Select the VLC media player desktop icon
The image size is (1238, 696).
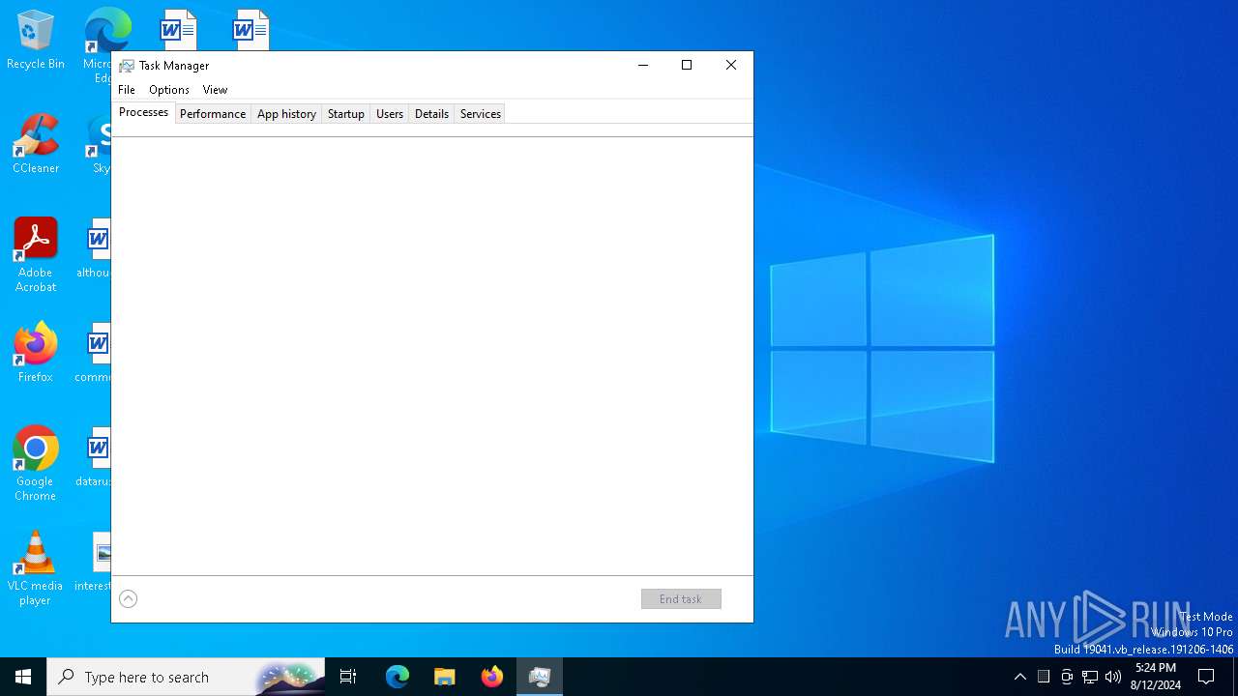(36, 568)
